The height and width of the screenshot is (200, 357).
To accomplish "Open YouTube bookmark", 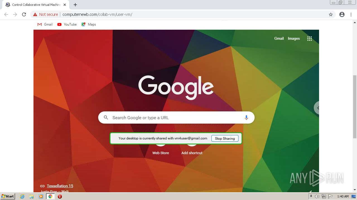I will point(67,24).
